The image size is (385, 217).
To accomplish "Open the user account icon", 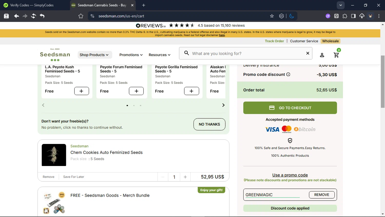I will pos(322,55).
